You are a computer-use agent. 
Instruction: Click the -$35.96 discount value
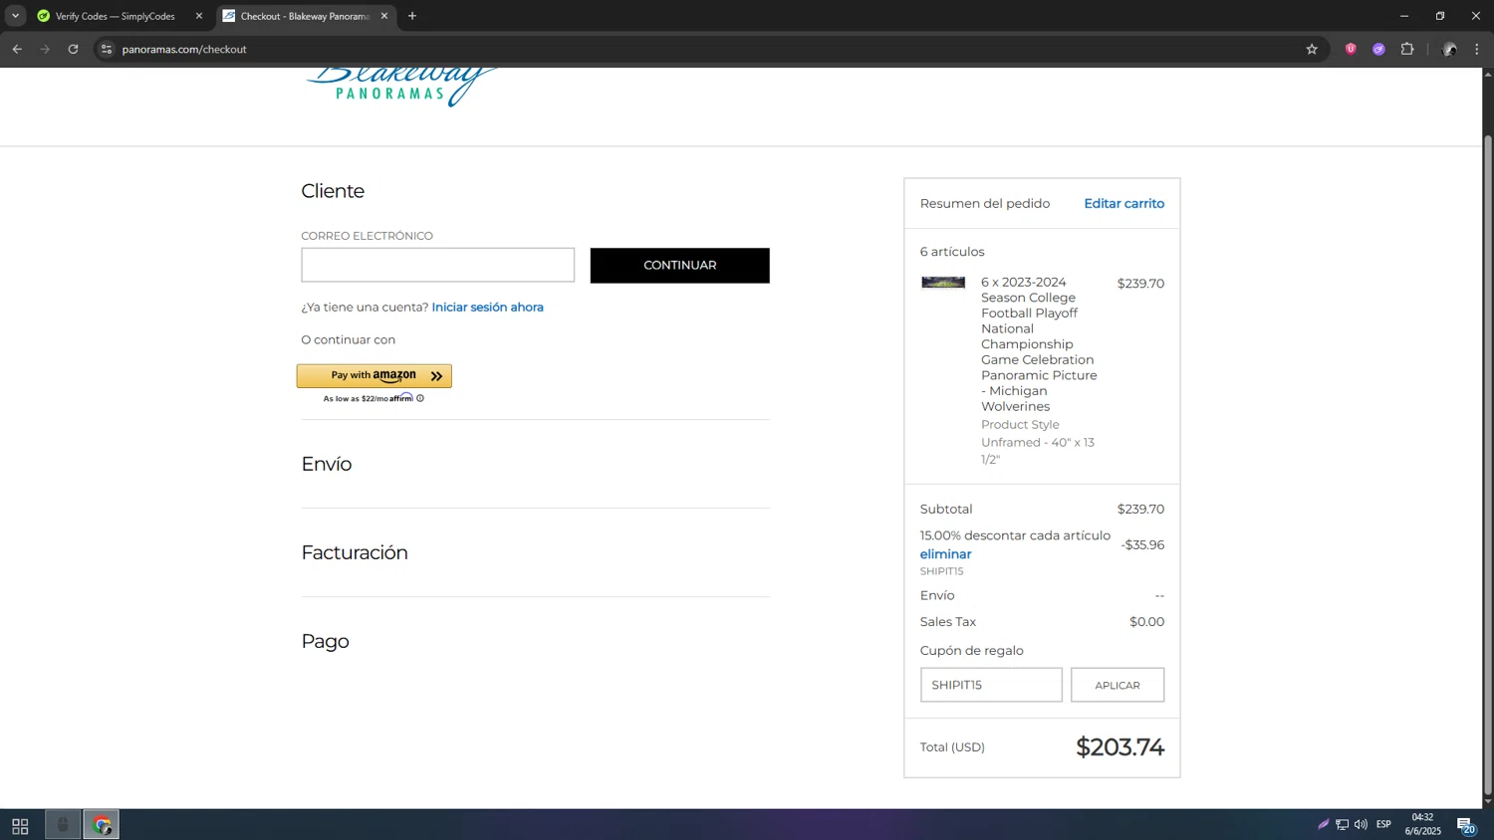pos(1142,544)
